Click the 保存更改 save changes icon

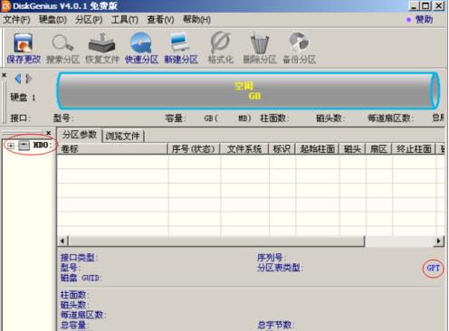pyautogui.click(x=24, y=49)
